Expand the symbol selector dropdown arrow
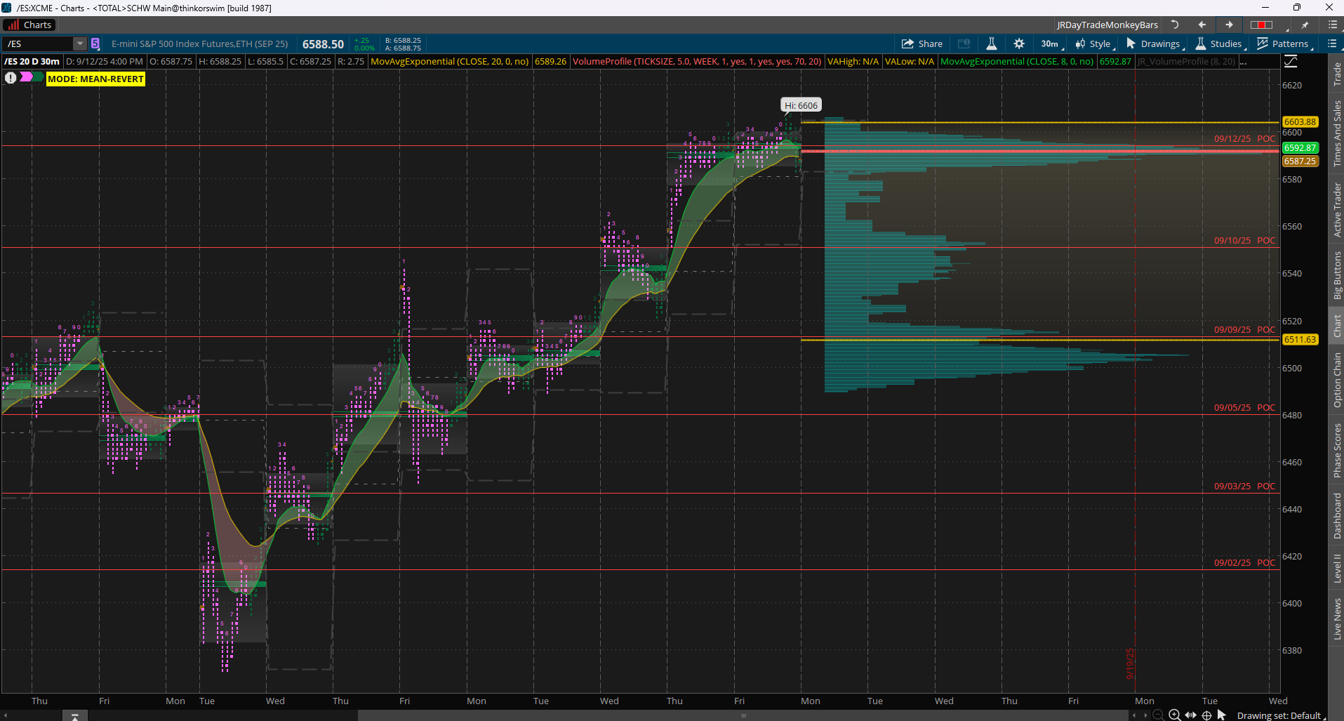1344x721 pixels. 80,44
